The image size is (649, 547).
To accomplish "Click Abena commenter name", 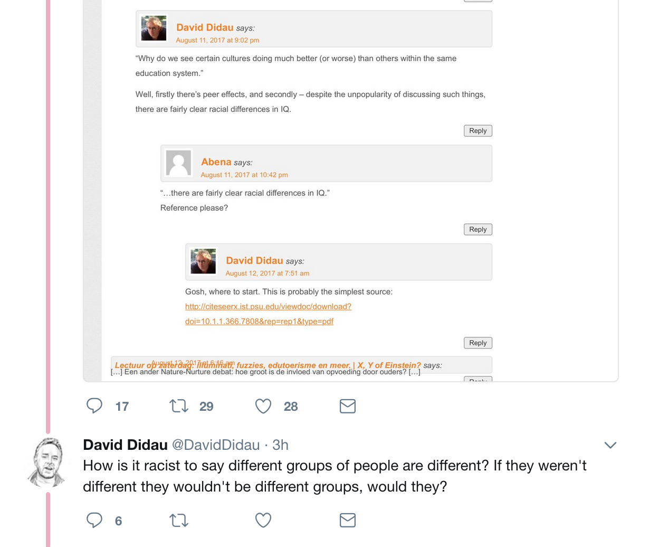I will [216, 162].
